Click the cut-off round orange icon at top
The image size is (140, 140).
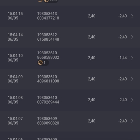[40, 1]
